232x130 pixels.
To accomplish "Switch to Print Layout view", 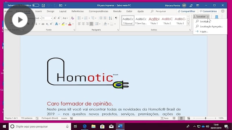I will [181, 118].
